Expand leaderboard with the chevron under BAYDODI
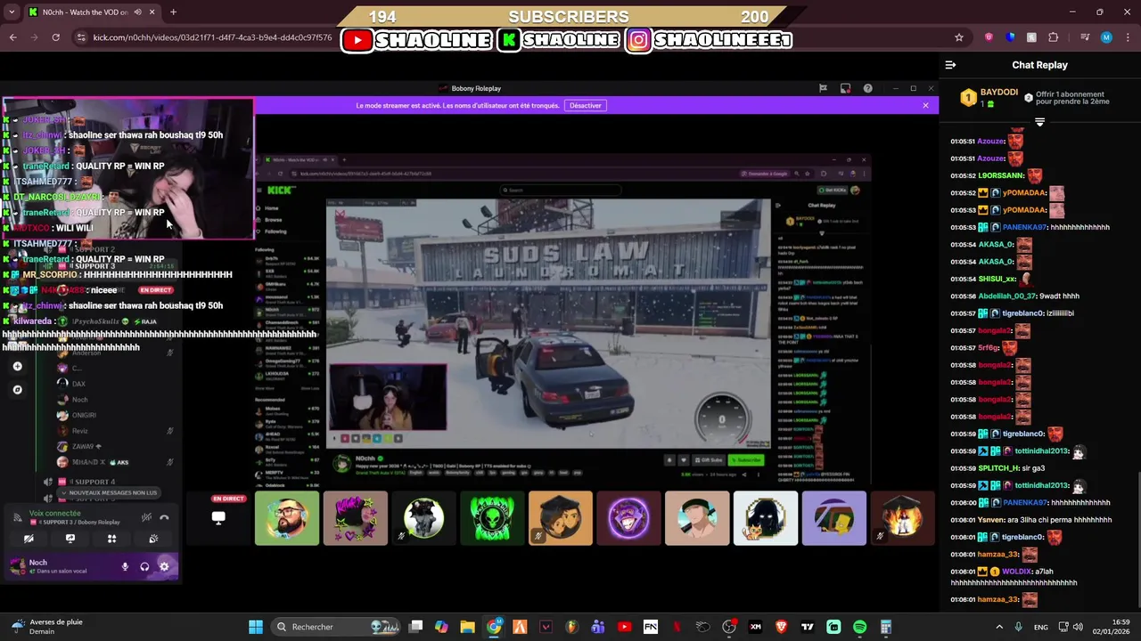Viewport: 1141px width, 641px height. [1039, 122]
